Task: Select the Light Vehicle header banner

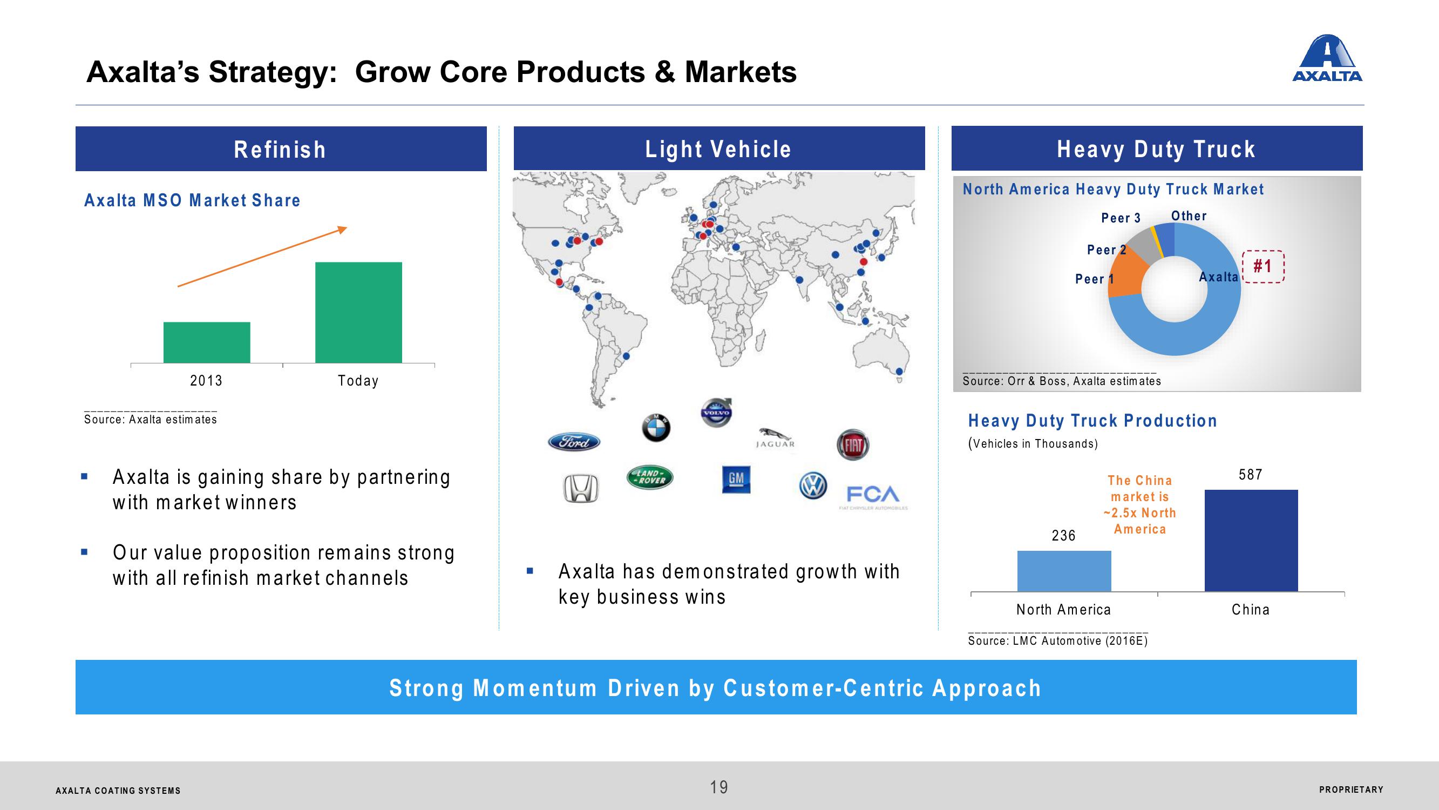Action: [x=719, y=148]
